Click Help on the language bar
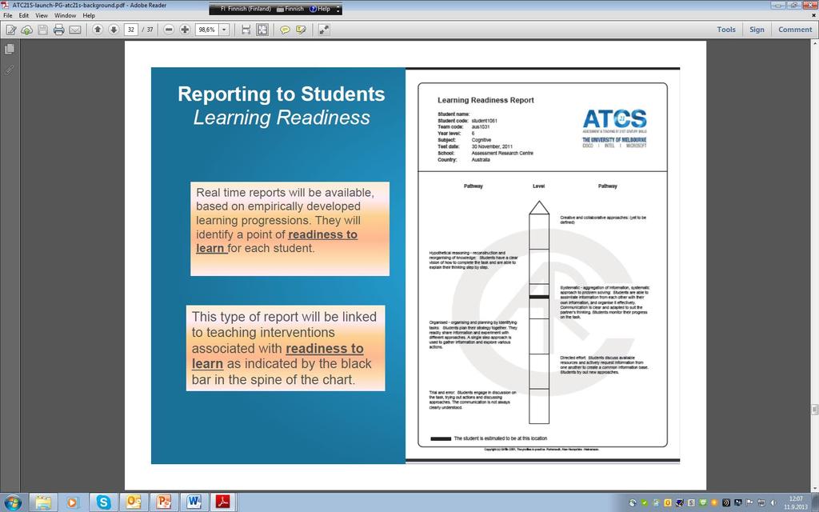819x512 pixels. 320,9
